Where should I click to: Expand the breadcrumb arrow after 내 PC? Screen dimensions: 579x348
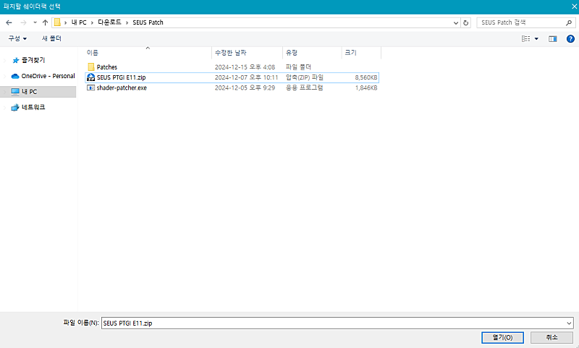point(92,22)
